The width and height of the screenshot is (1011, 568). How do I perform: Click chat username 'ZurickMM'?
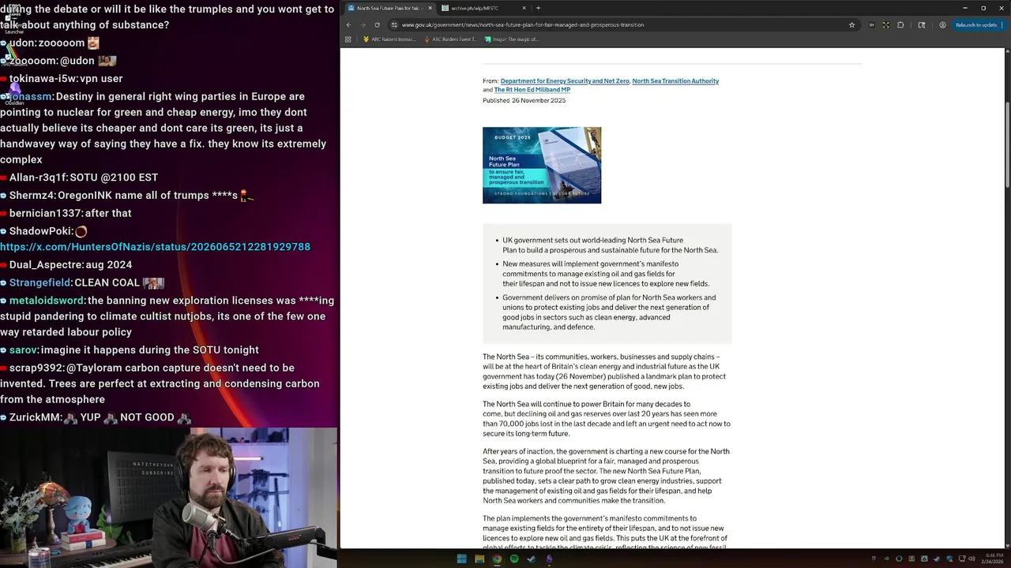[35, 417]
